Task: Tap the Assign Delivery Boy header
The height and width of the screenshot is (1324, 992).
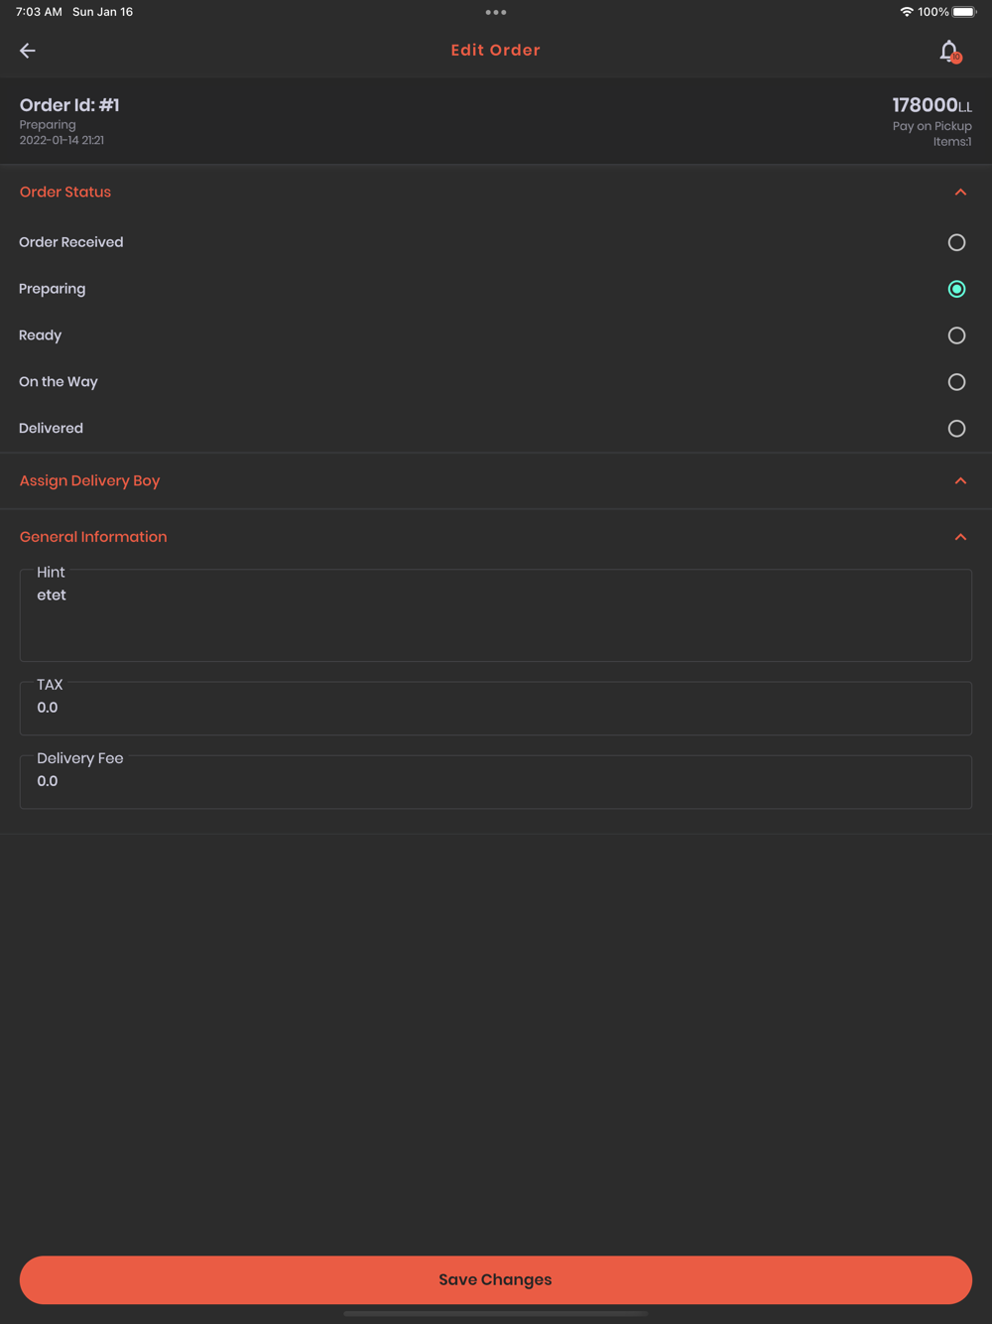Action: click(89, 481)
